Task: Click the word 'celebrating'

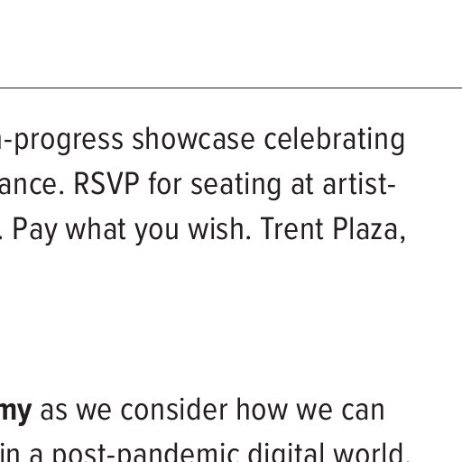Action: [334, 141]
